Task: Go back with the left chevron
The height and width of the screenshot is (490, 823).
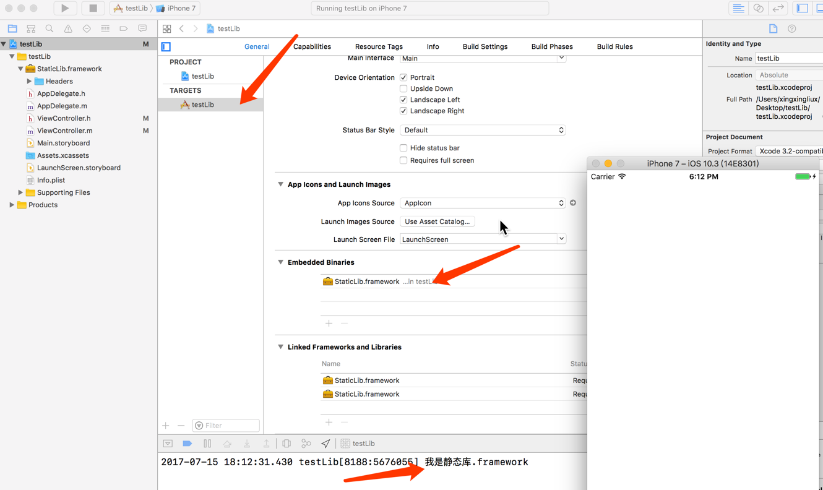Action: coord(182,28)
